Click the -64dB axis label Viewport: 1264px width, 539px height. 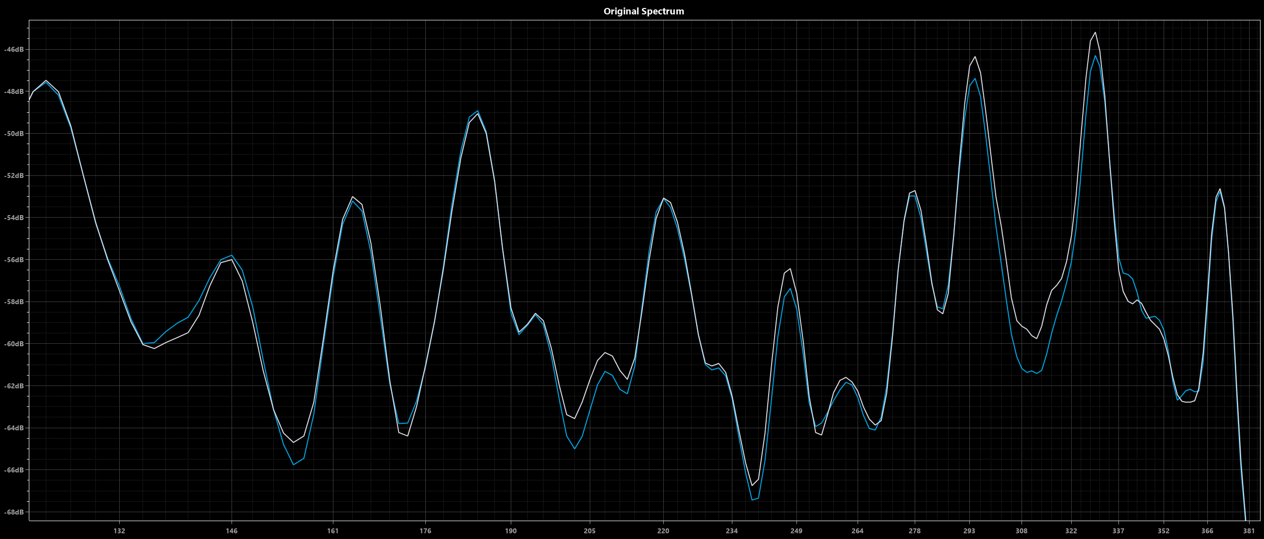tap(13, 428)
